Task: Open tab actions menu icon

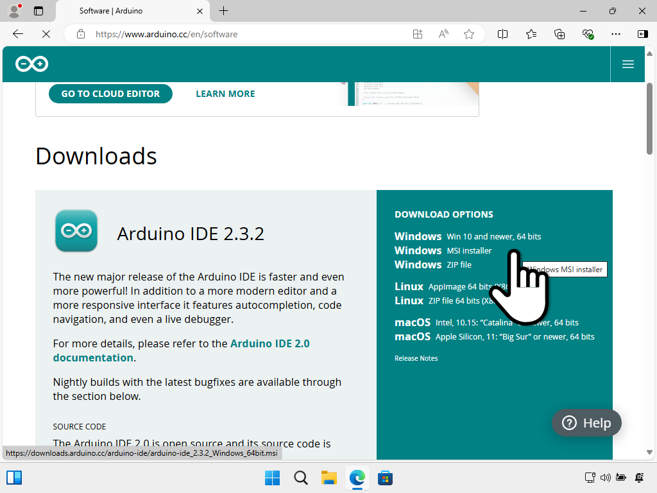Action: (38, 11)
